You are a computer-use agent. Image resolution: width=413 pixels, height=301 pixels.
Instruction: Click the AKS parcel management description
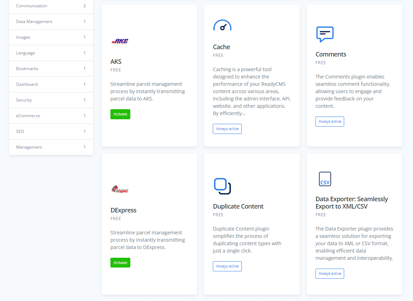(147, 91)
